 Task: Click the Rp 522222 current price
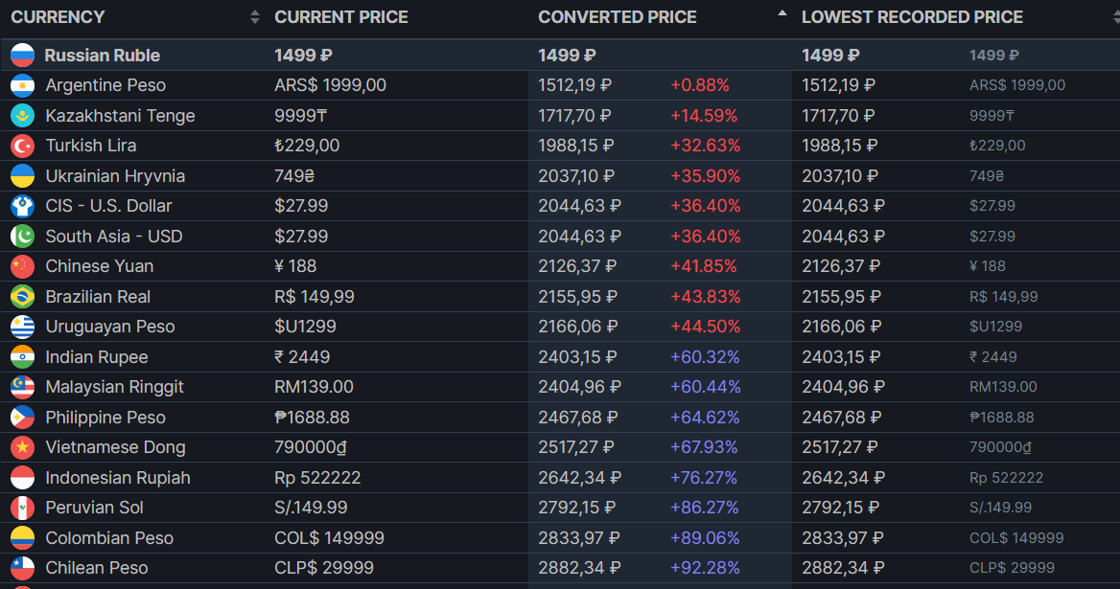point(317,478)
